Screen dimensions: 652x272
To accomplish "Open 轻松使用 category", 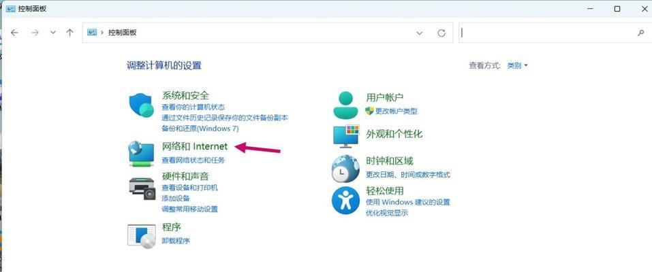I will (385, 190).
